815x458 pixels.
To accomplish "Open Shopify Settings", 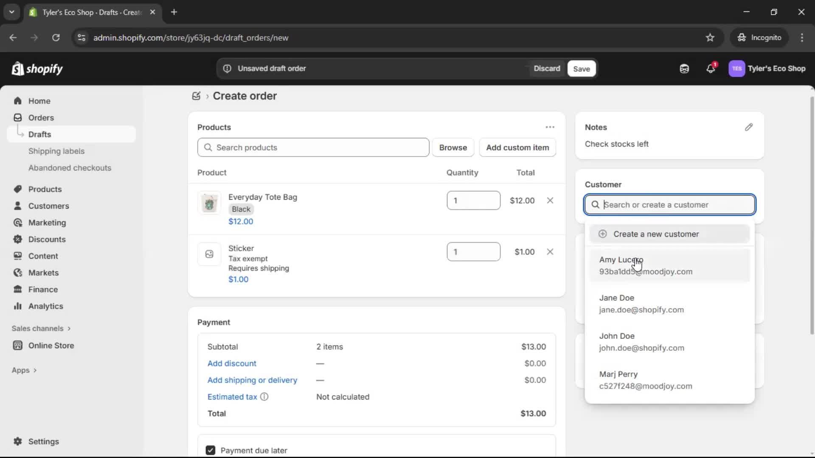I will point(42,441).
